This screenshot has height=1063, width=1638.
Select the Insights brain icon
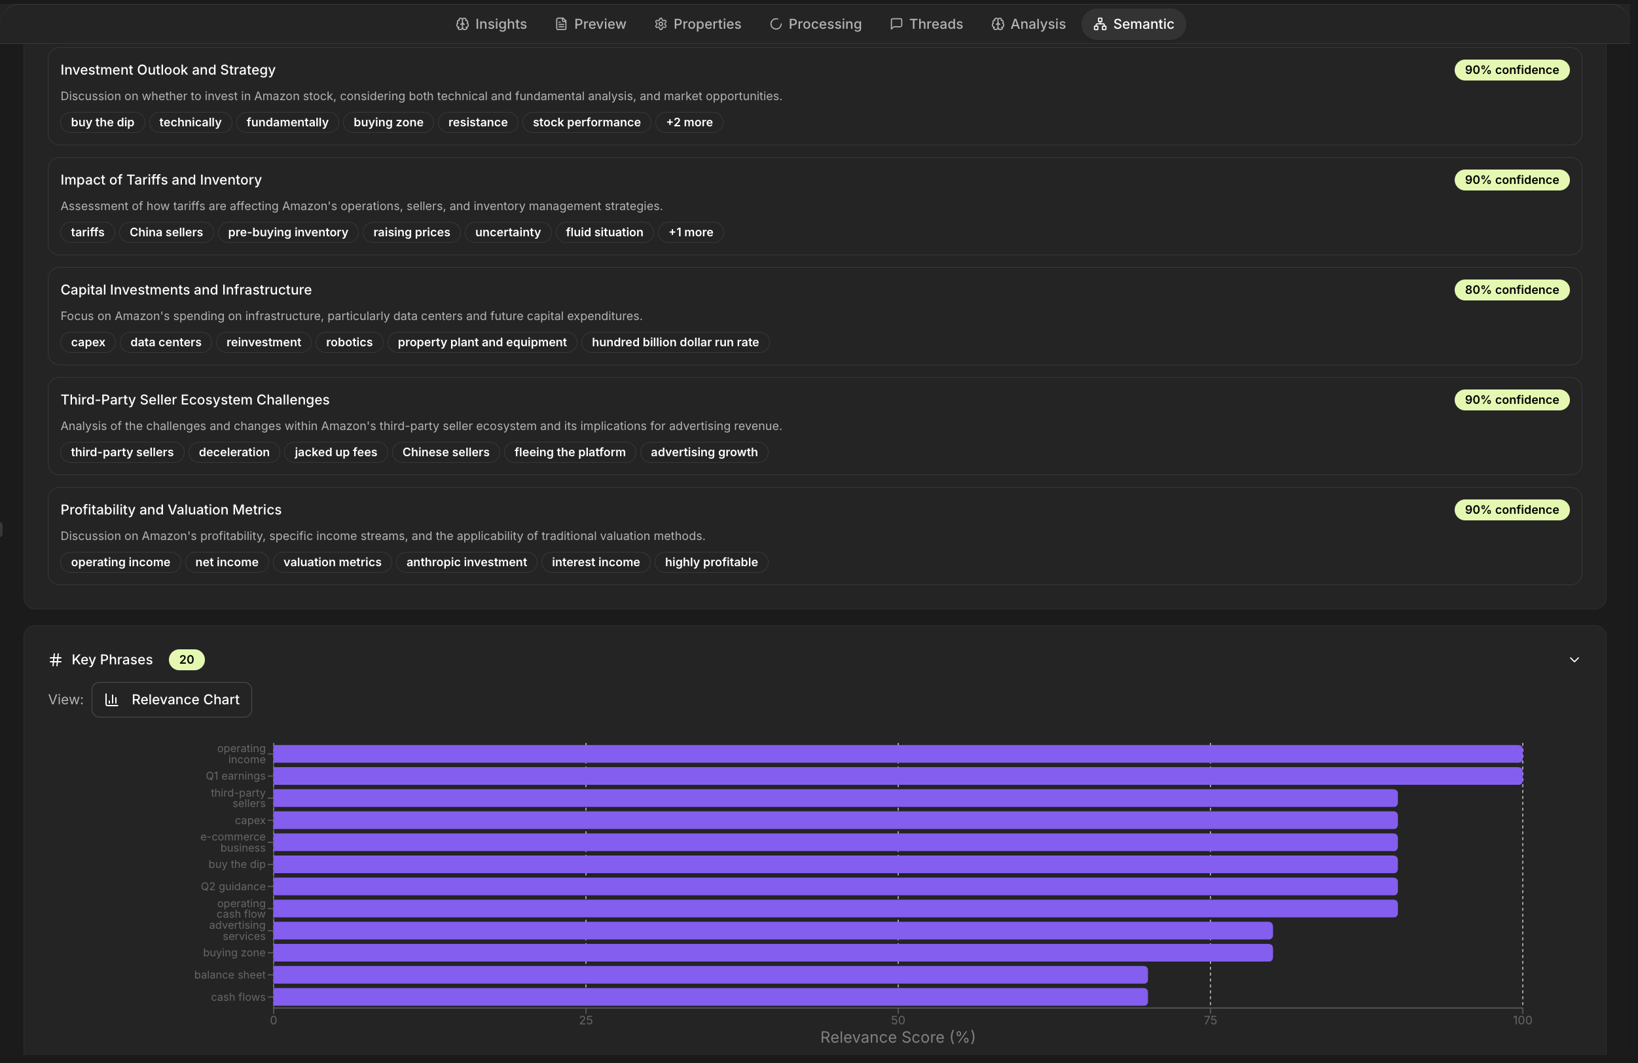click(x=462, y=24)
